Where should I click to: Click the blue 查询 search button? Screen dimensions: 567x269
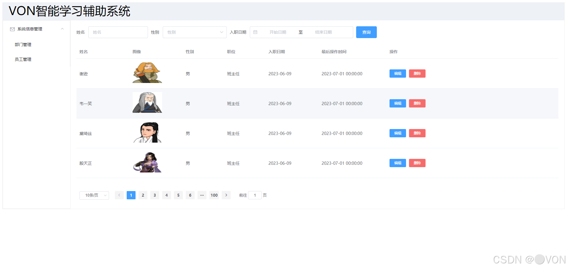click(x=366, y=32)
